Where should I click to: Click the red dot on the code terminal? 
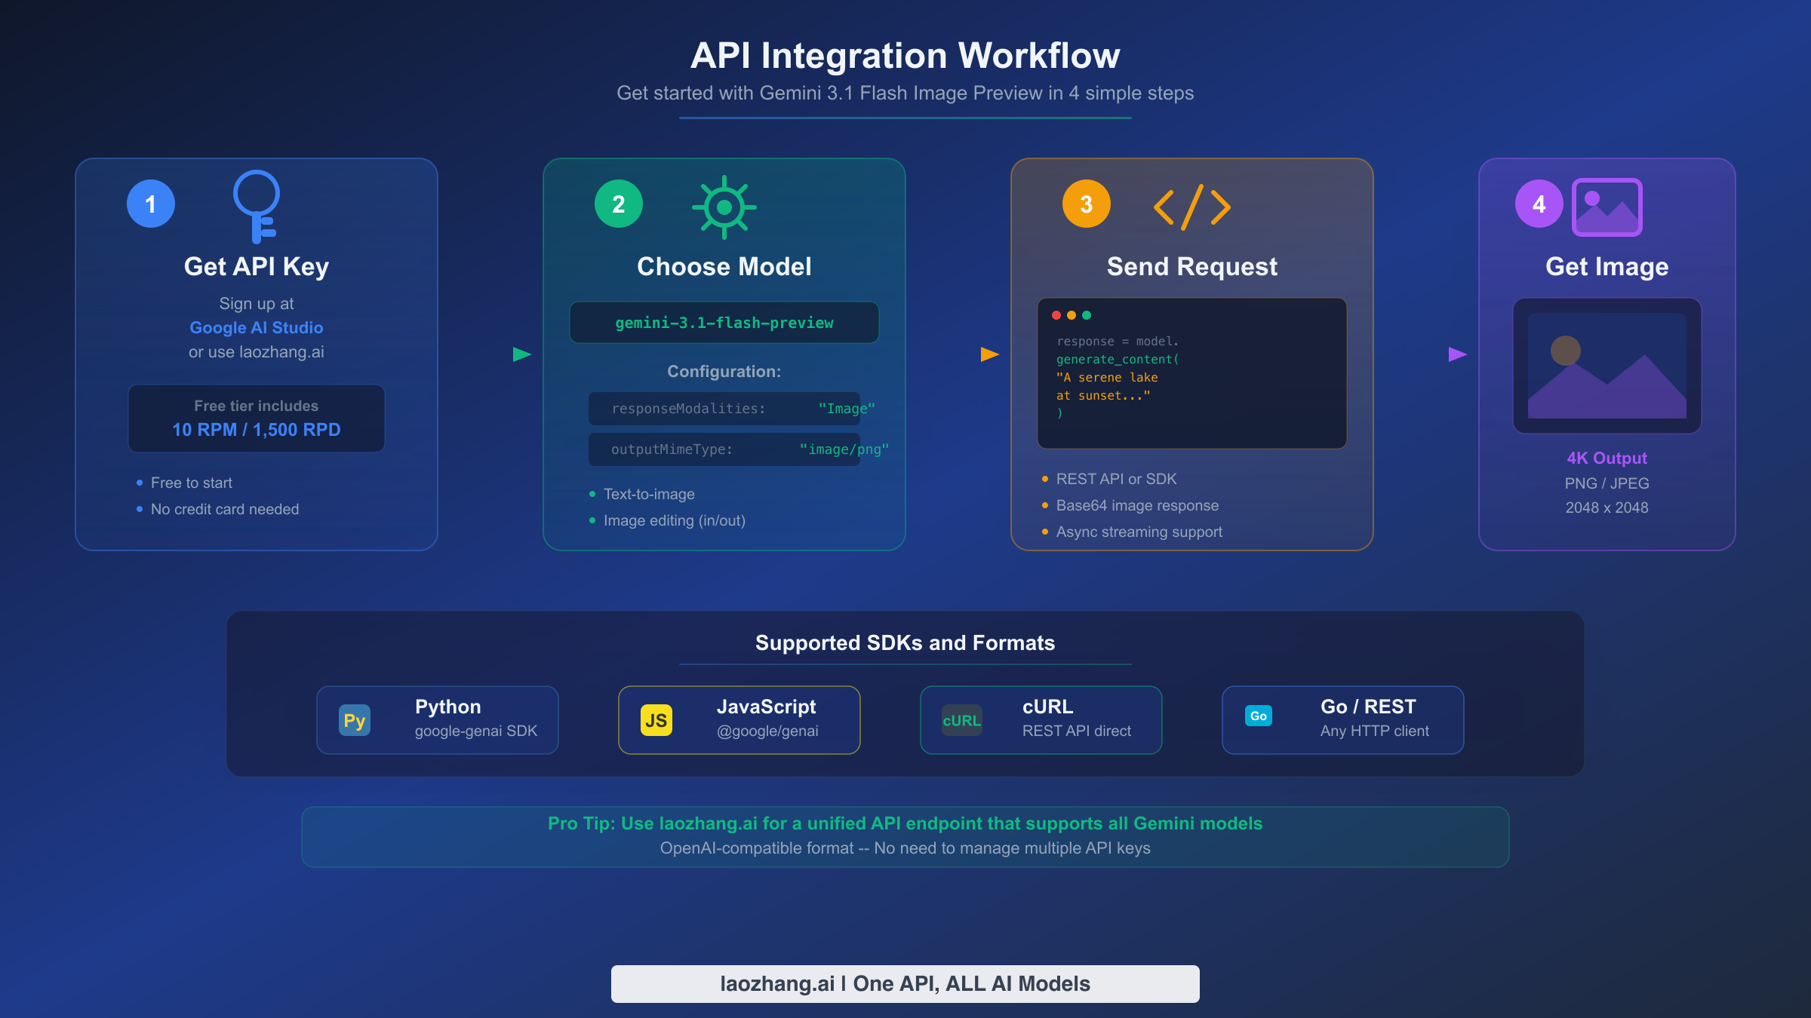[x=1056, y=314]
